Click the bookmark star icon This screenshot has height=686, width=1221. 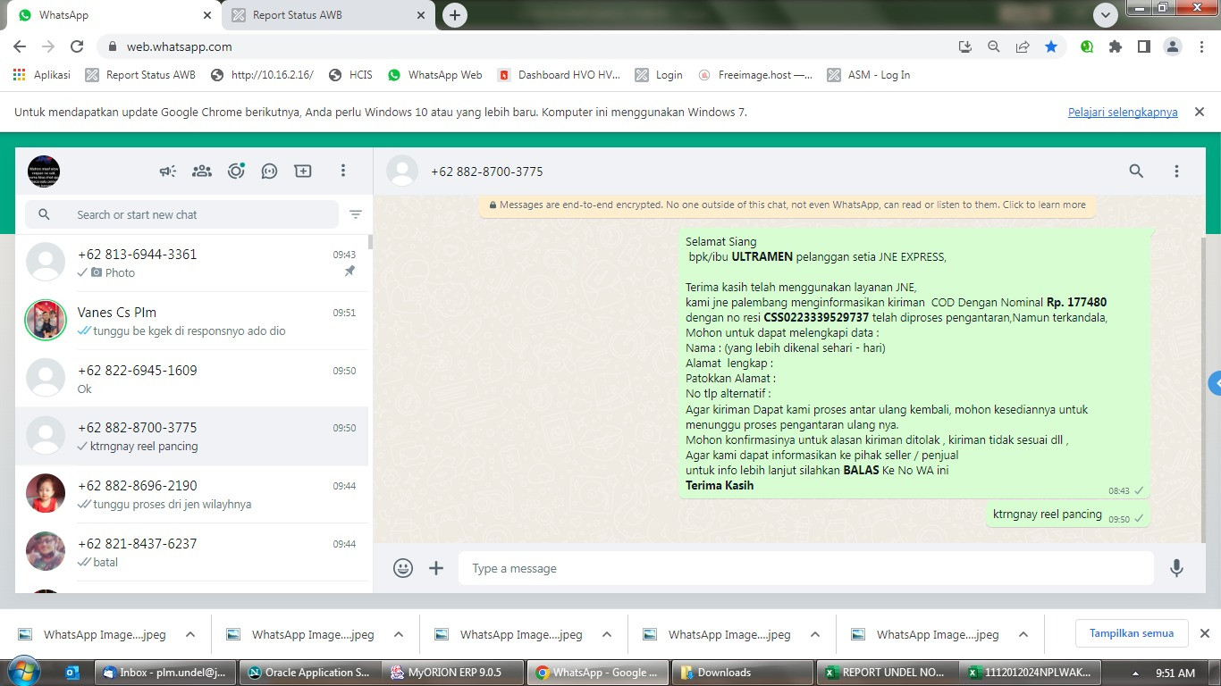click(1051, 46)
